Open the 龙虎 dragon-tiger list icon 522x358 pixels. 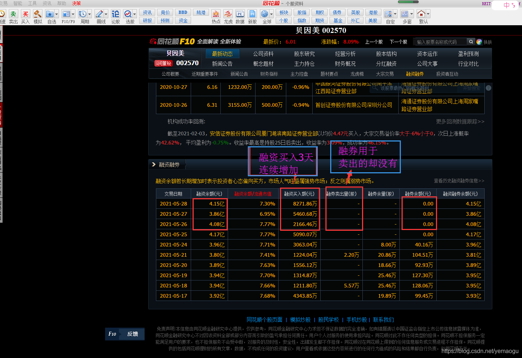pyautogui.click(x=228, y=14)
